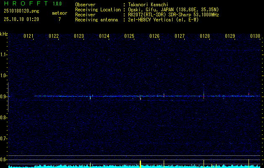This screenshot has width=264, height=168.
Task: Click the 0.9 kHz axis label
Action: [3, 97]
